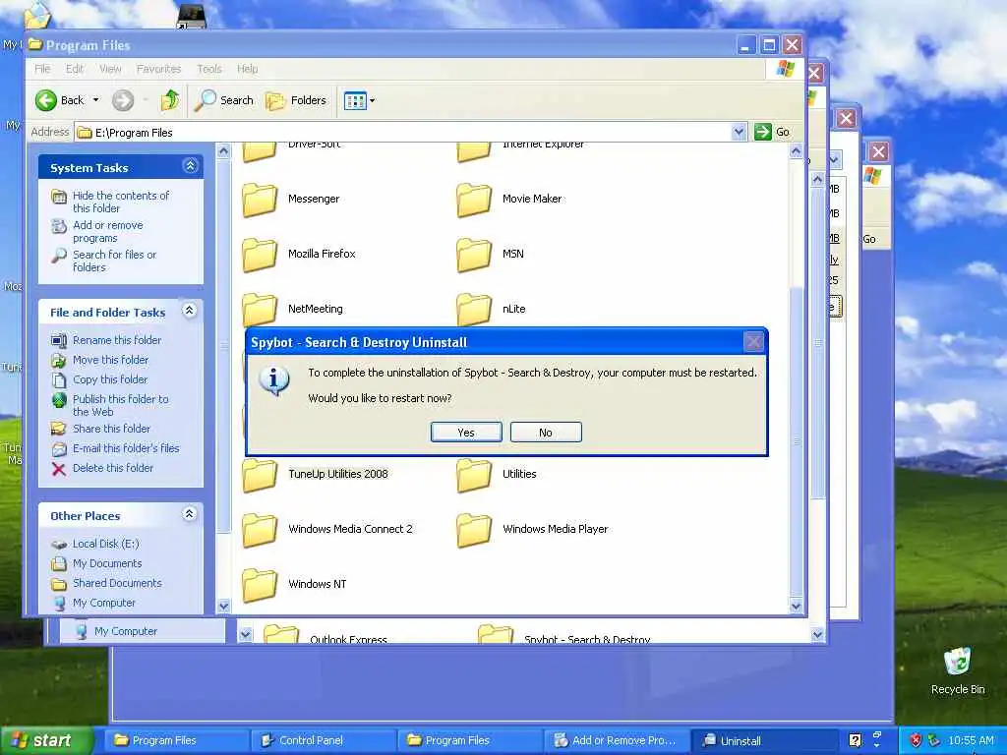This screenshot has height=755, width=1007.
Task: Select the NetMeeting folder icon
Action: [x=260, y=310]
